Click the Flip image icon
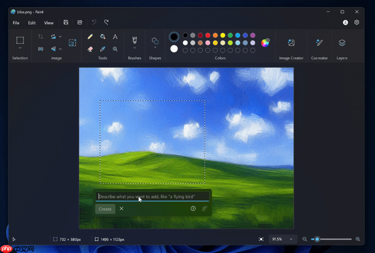The image size is (375, 253). 53,49
